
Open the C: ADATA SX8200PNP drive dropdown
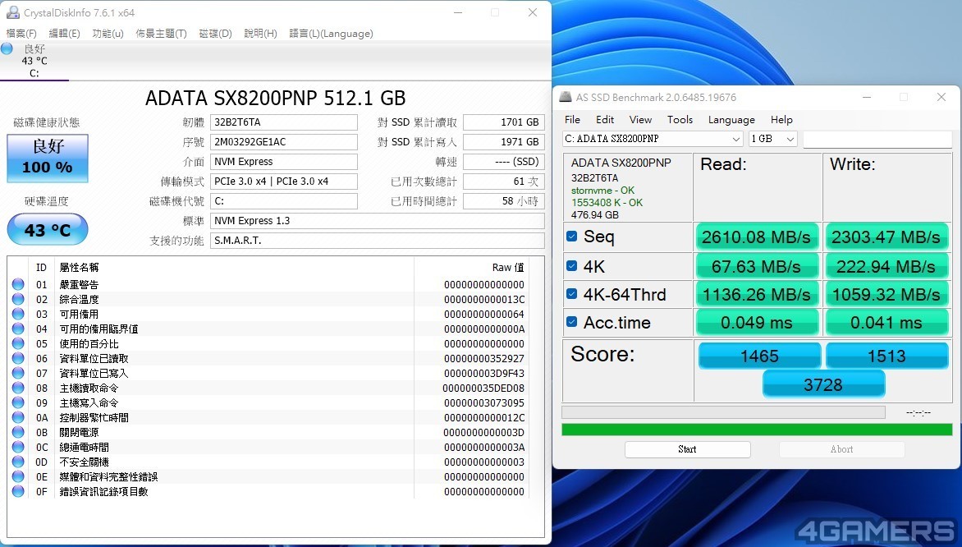coord(653,139)
